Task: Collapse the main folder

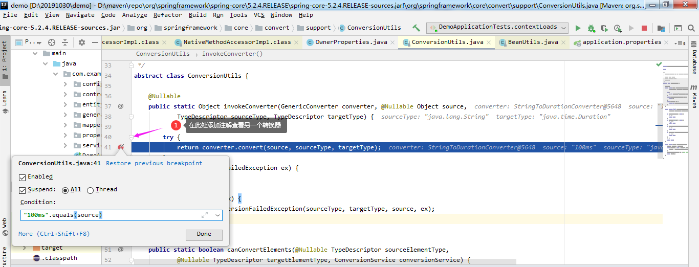Action: click(35, 53)
